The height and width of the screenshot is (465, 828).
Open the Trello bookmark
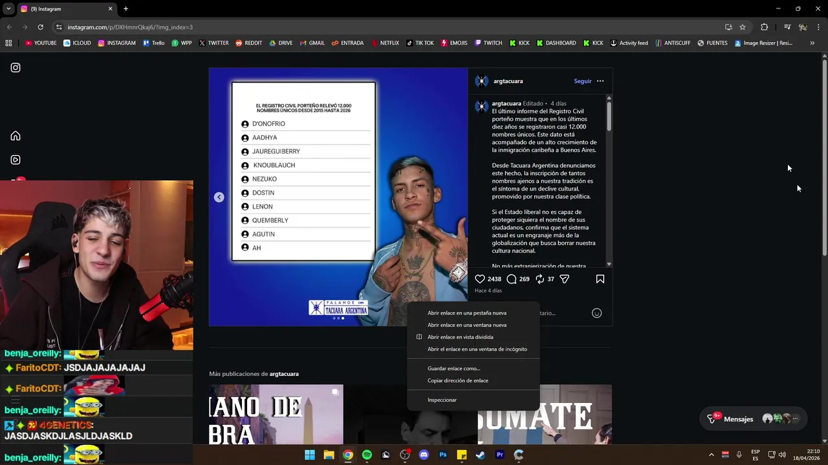(x=153, y=43)
